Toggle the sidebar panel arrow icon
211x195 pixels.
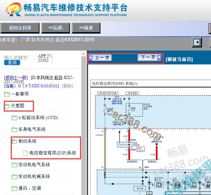coord(197,42)
